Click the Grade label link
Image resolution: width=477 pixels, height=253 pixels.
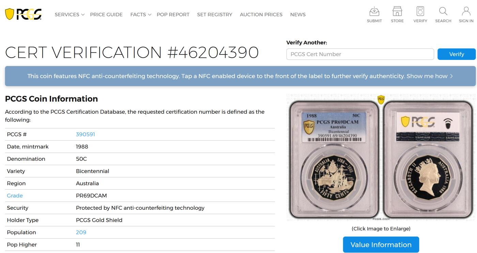click(15, 196)
